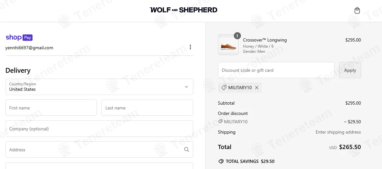The width and height of the screenshot is (382, 169).
Task: Click the Discount code or gift card field
Action: tap(276, 70)
